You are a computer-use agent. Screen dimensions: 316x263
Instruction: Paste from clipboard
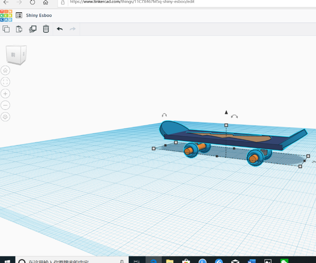pos(19,29)
